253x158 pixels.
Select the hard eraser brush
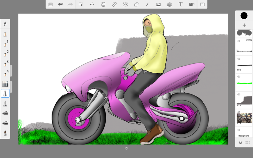coord(5,83)
